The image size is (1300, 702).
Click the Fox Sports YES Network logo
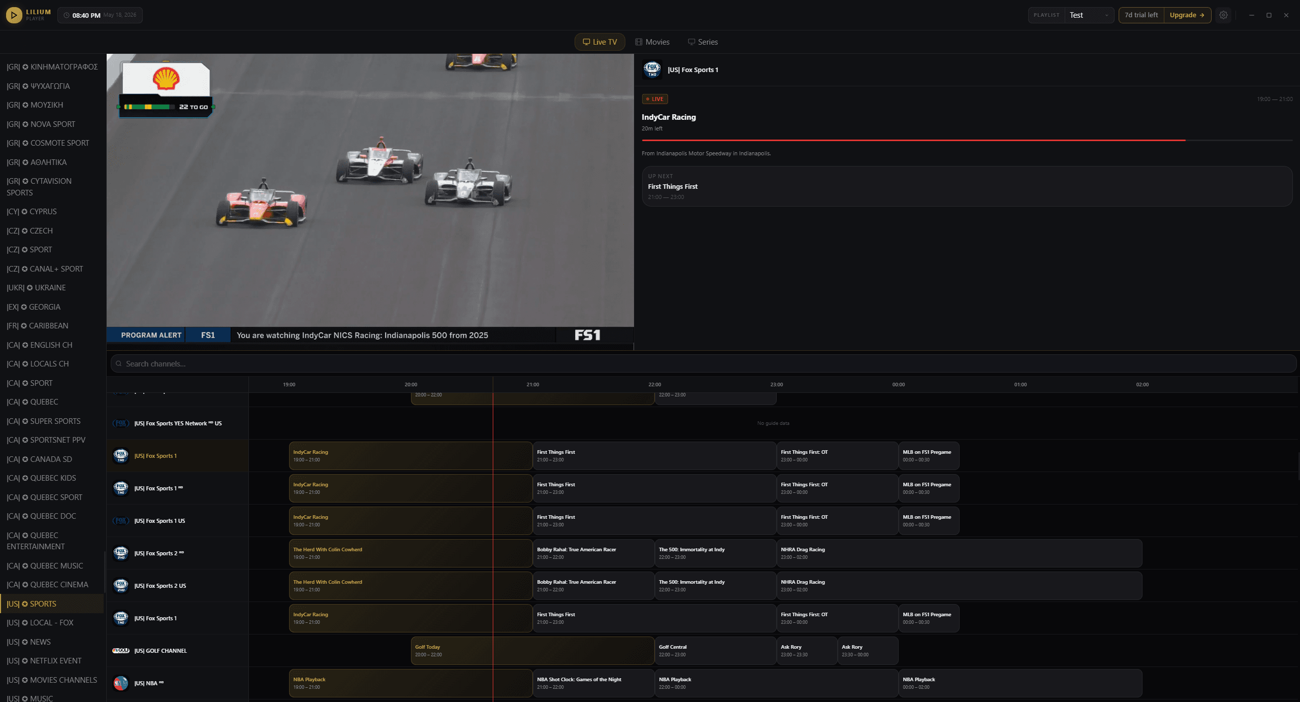121,423
